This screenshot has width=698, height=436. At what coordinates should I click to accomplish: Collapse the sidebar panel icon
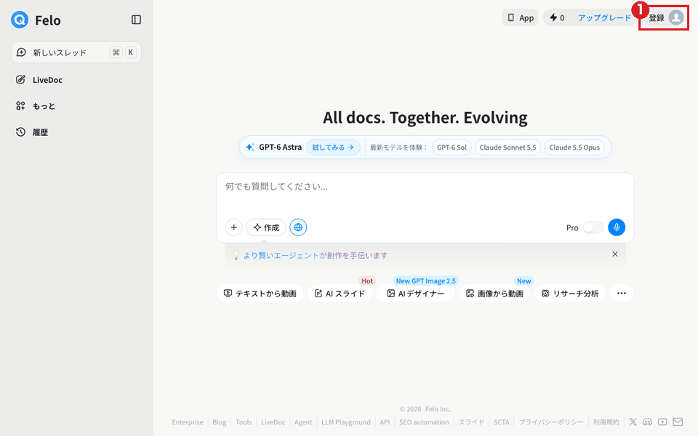point(136,20)
